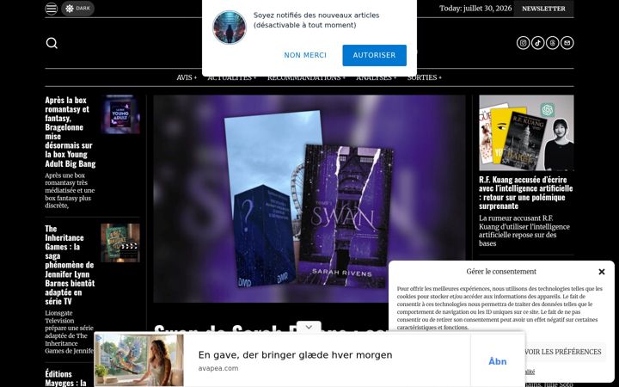This screenshot has width=619, height=387.
Task: Open the Threads social icon
Action: pyautogui.click(x=552, y=43)
